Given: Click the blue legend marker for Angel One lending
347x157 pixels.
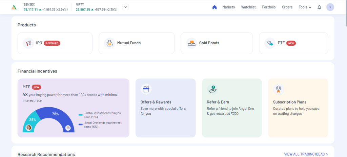Looking at the screenshot, I should (81, 125).
